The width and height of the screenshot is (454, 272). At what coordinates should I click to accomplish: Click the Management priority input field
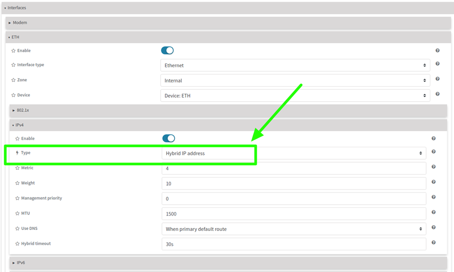pyautogui.click(x=294, y=199)
